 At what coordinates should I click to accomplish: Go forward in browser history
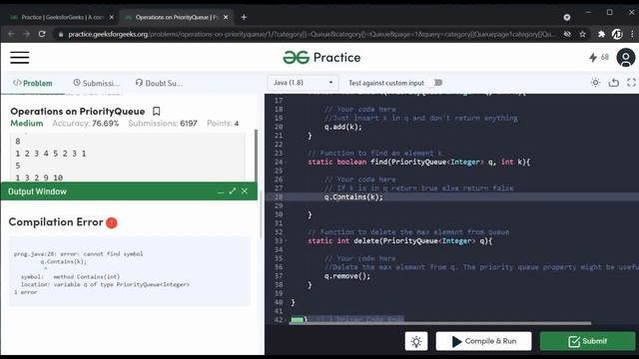[x=27, y=34]
